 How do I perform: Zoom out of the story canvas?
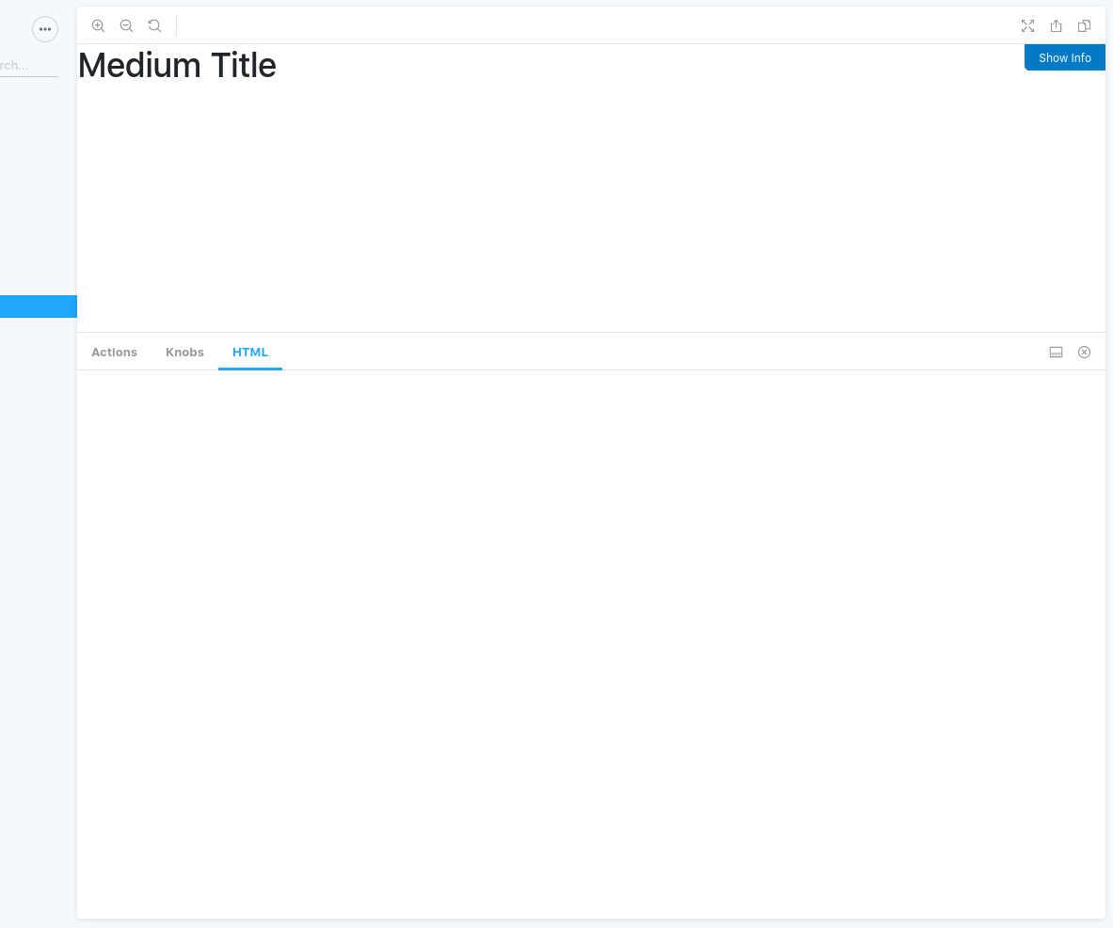tap(126, 25)
